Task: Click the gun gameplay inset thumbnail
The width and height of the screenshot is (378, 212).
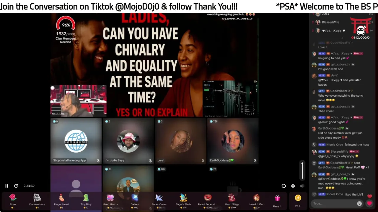Action: 230,98
